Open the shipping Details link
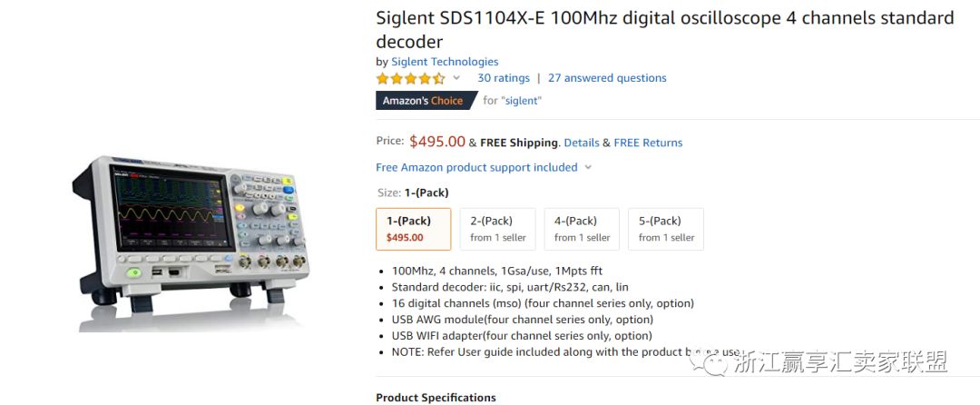 pyautogui.click(x=582, y=143)
